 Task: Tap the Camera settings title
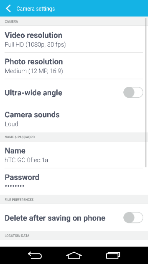(x=36, y=9)
